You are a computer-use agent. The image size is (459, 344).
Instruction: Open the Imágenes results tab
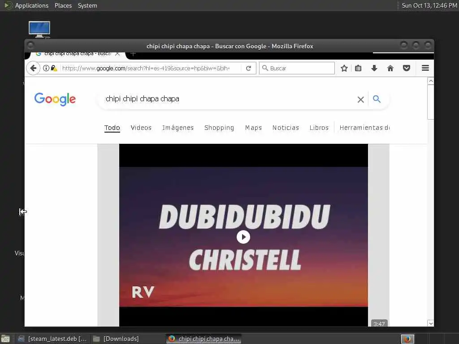pyautogui.click(x=178, y=128)
